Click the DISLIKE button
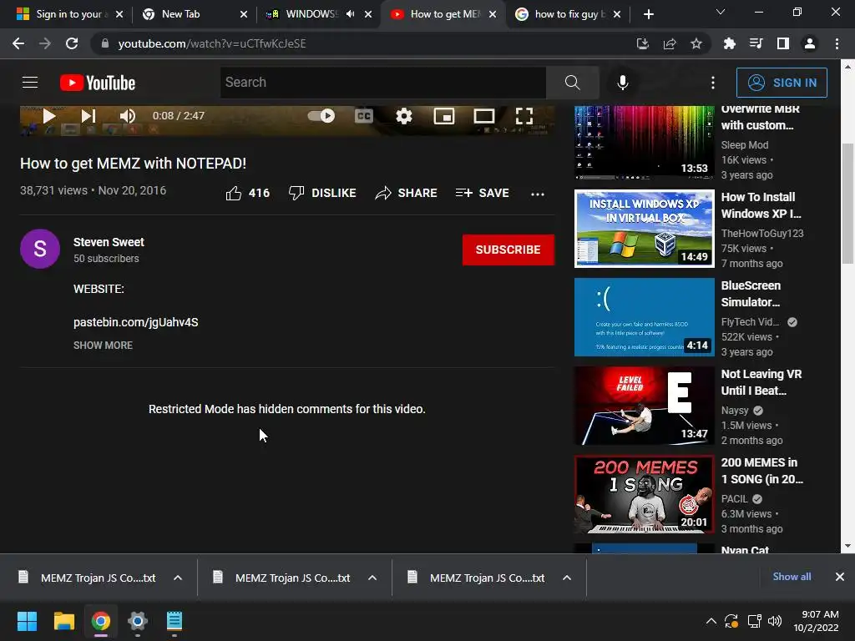 point(322,193)
